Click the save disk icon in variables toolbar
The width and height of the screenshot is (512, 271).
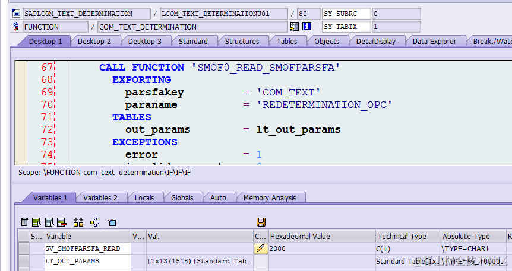(x=261, y=222)
